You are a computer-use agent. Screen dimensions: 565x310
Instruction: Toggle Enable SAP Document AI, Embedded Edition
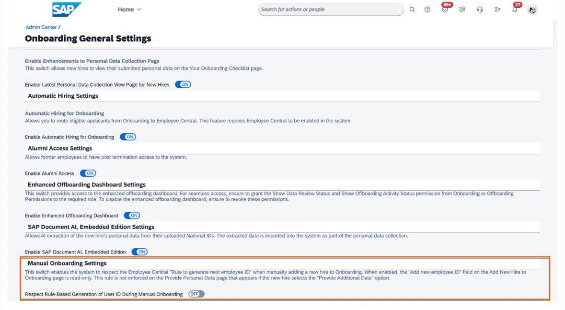pos(139,252)
